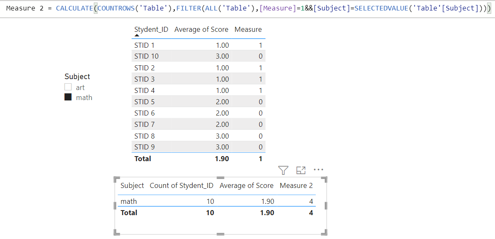This screenshot has height=239, width=495.
Task: Select the STID 5 row
Action: tap(199, 102)
